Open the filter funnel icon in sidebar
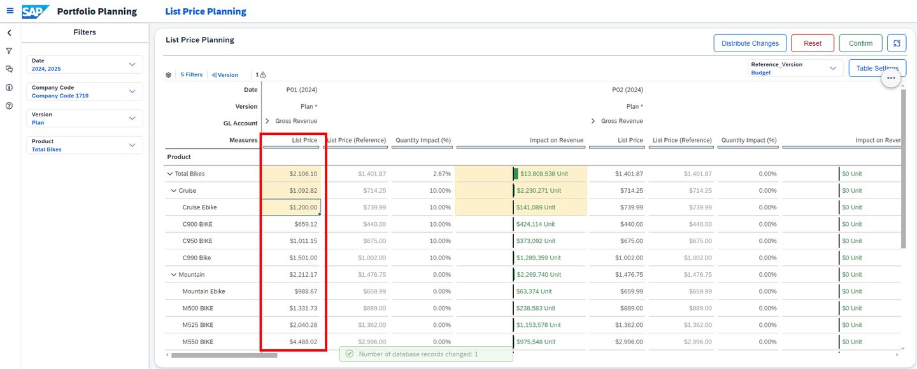The height and width of the screenshot is (369, 917). click(x=10, y=51)
